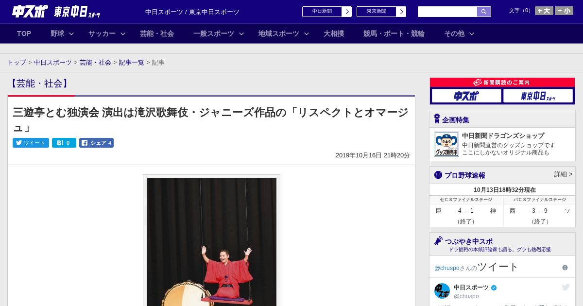Image resolution: width=583 pixels, height=306 pixels.
Task: Click the Twitter widget info icon
Action: pos(565,268)
